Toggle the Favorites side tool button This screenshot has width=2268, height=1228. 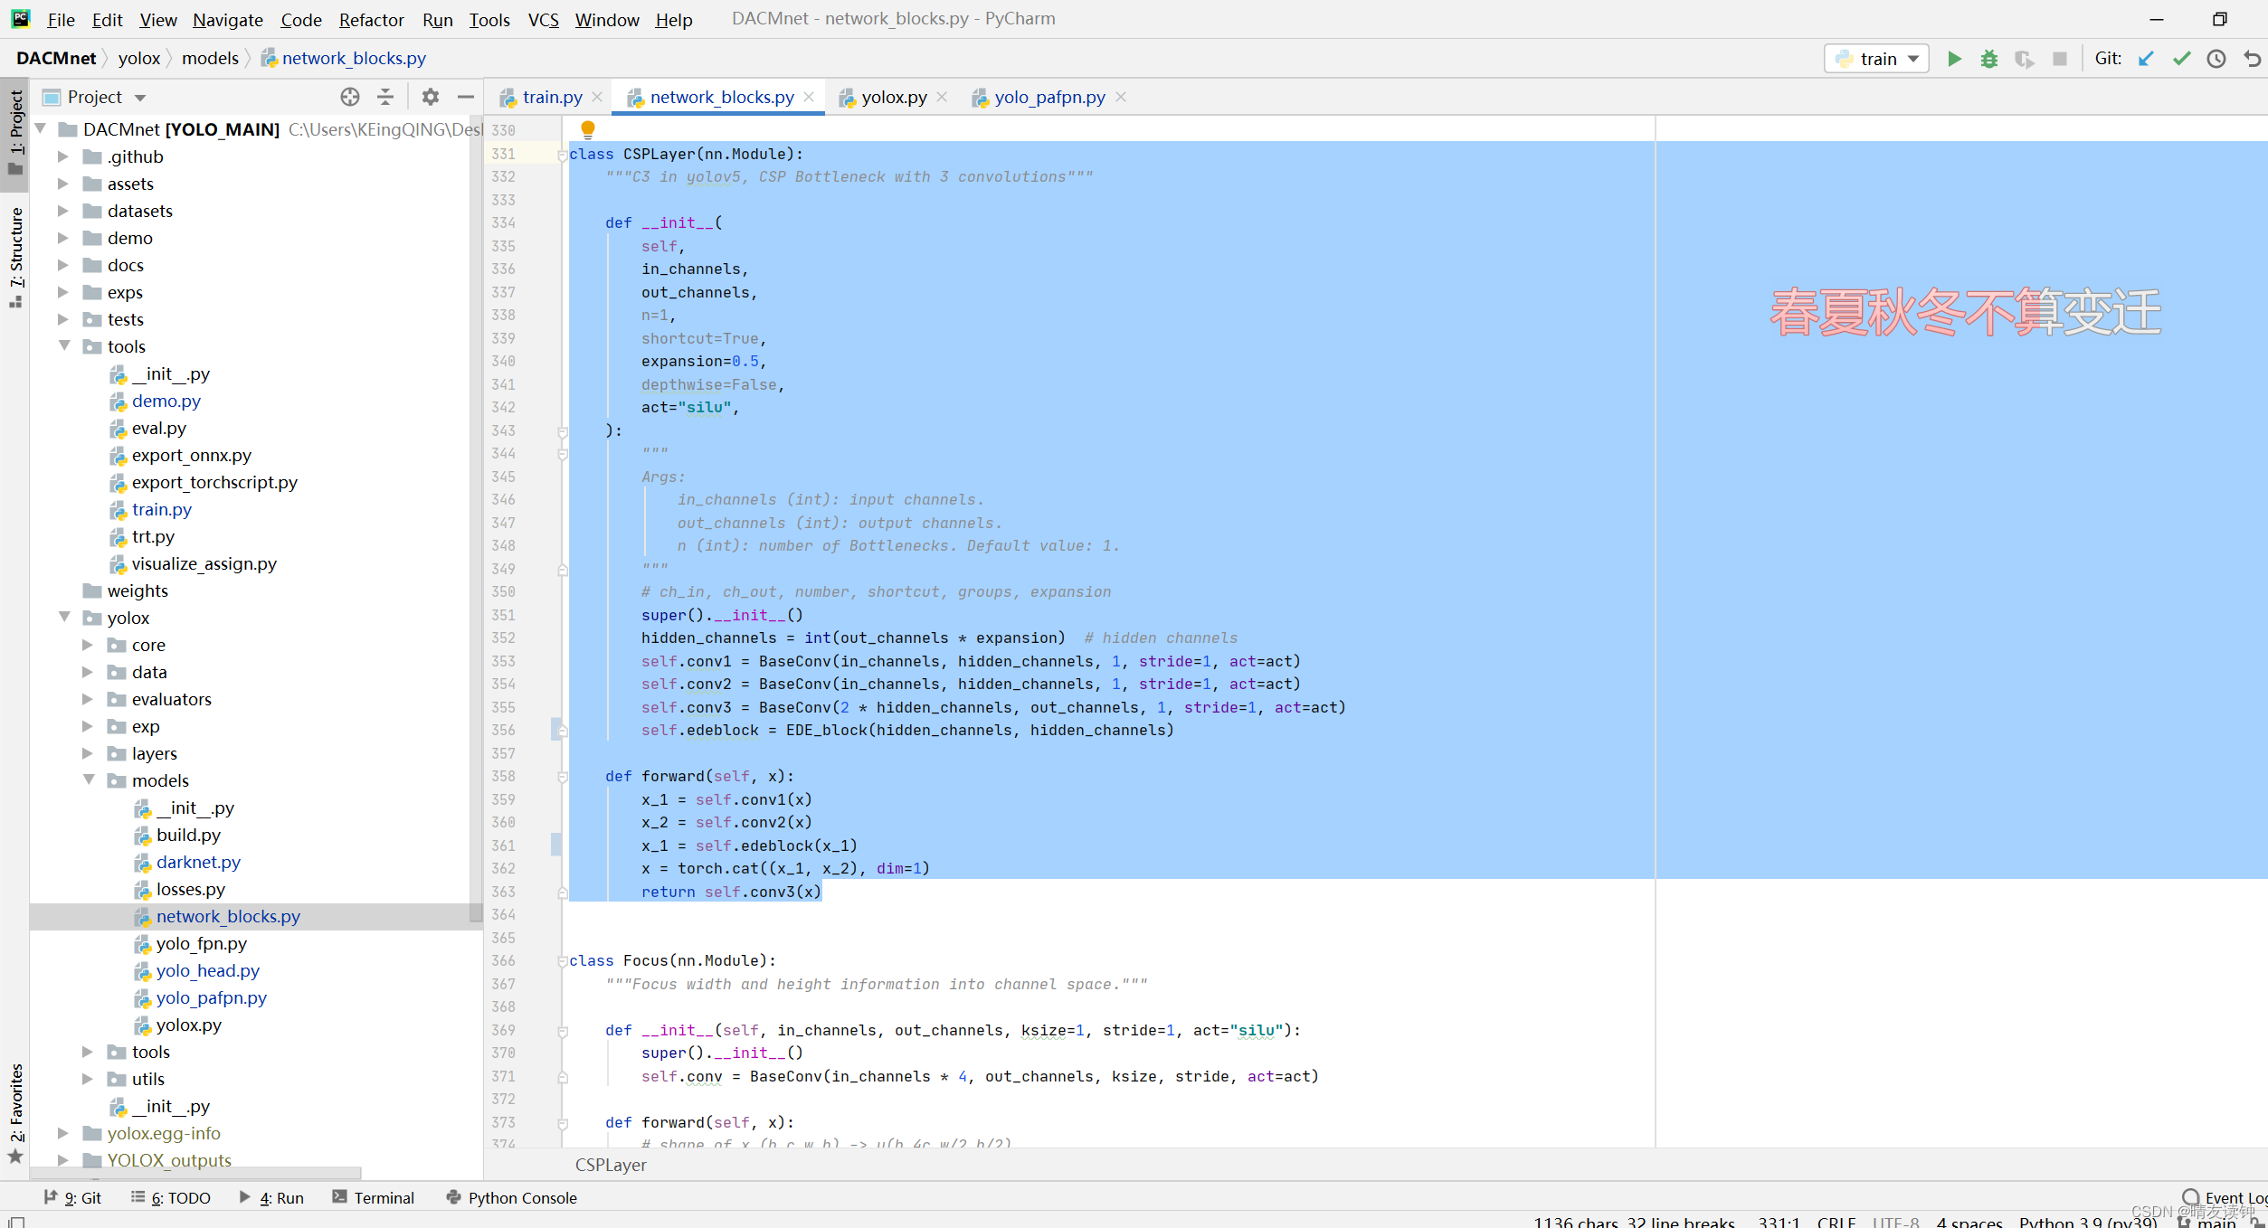tap(15, 1114)
